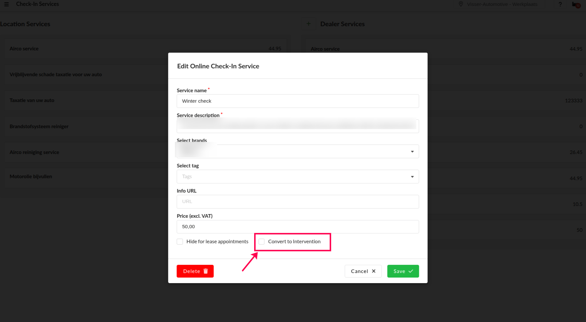
Task: Click the X icon on Cancel button
Action: [374, 271]
